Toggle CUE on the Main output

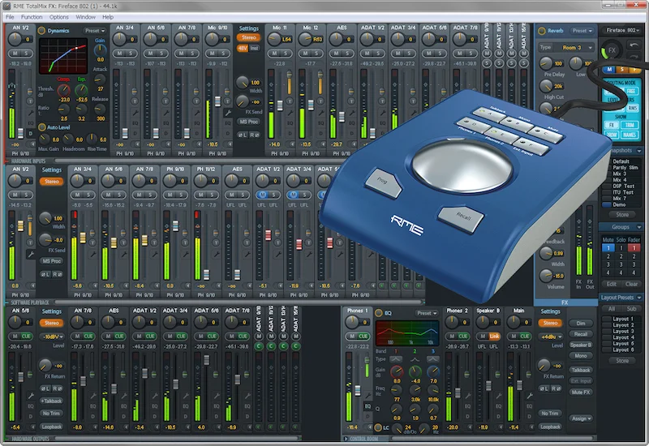pos(524,336)
